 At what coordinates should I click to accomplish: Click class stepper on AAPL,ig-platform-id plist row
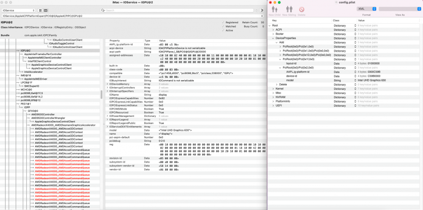coord(355,72)
